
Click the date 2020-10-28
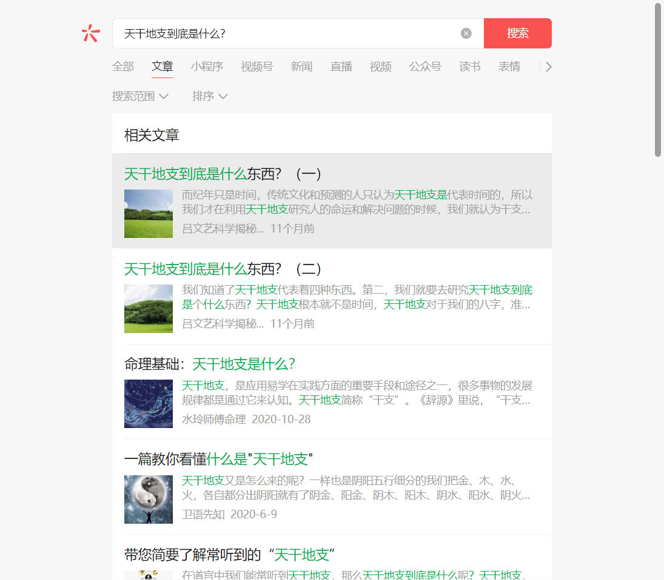pos(281,420)
